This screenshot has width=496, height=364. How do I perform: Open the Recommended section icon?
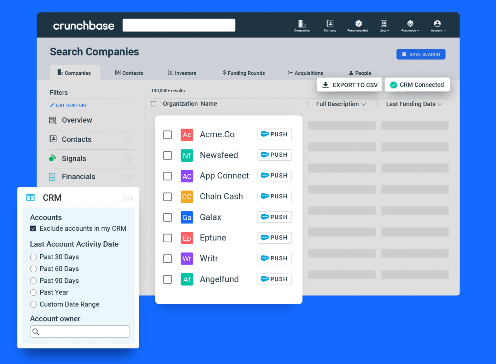[x=358, y=24]
